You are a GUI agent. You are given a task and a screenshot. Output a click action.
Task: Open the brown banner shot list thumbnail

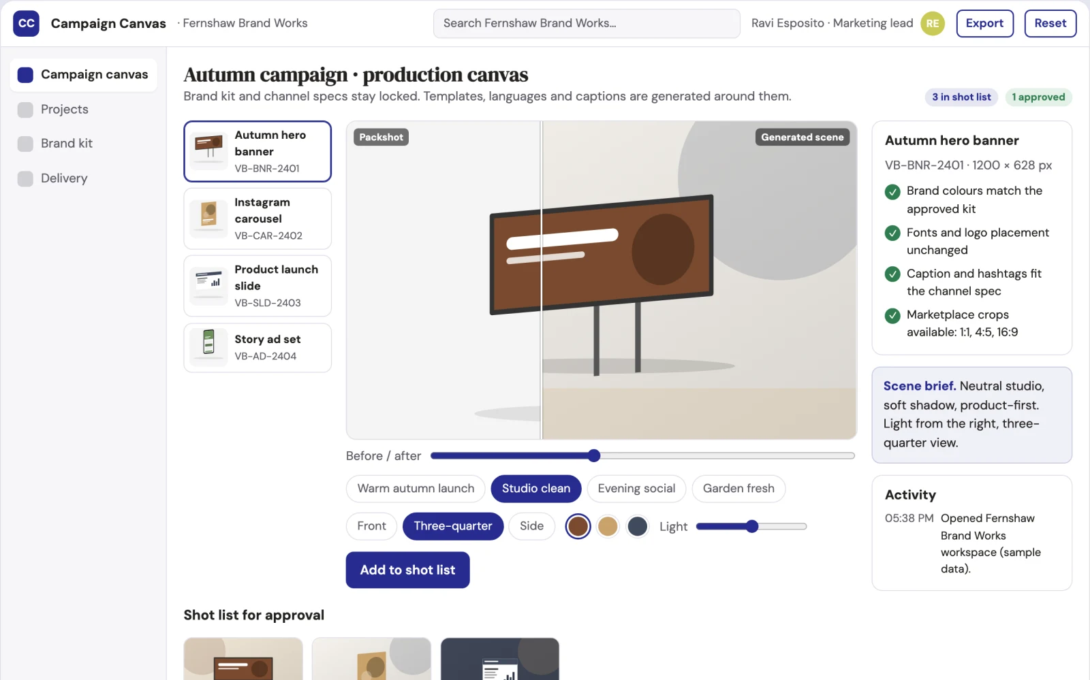point(243,659)
